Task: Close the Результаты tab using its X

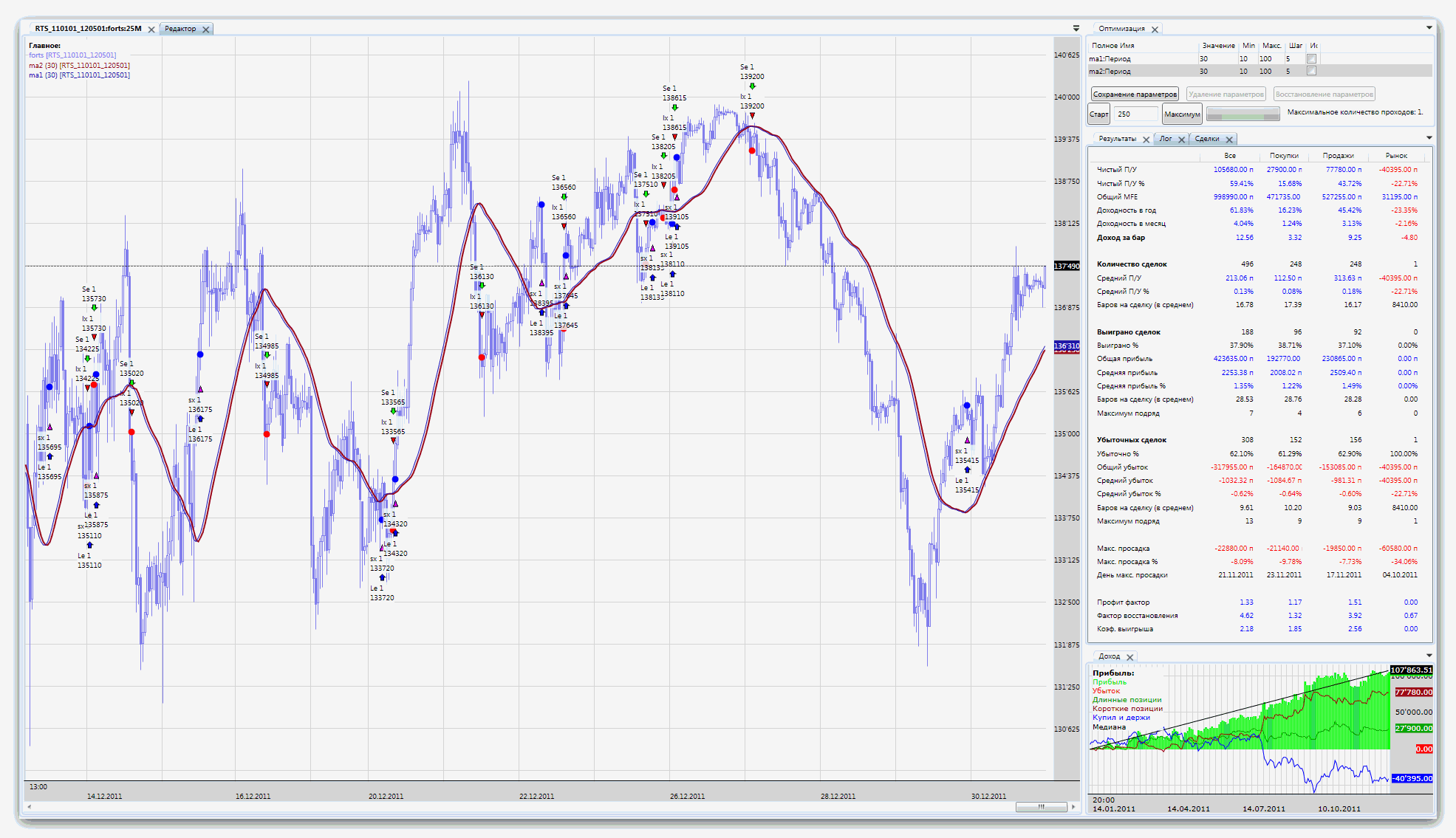Action: point(1146,140)
